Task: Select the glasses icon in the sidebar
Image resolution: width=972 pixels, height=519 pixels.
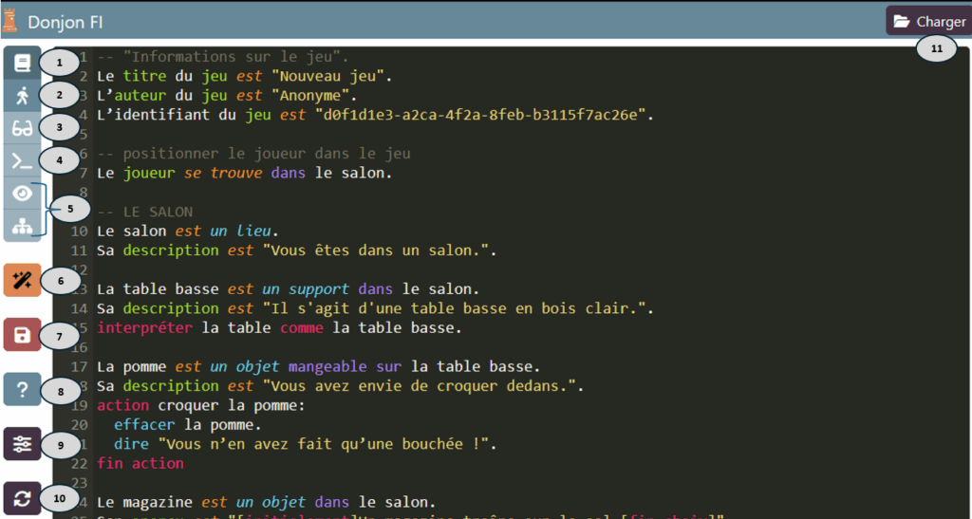Action: pos(22,128)
